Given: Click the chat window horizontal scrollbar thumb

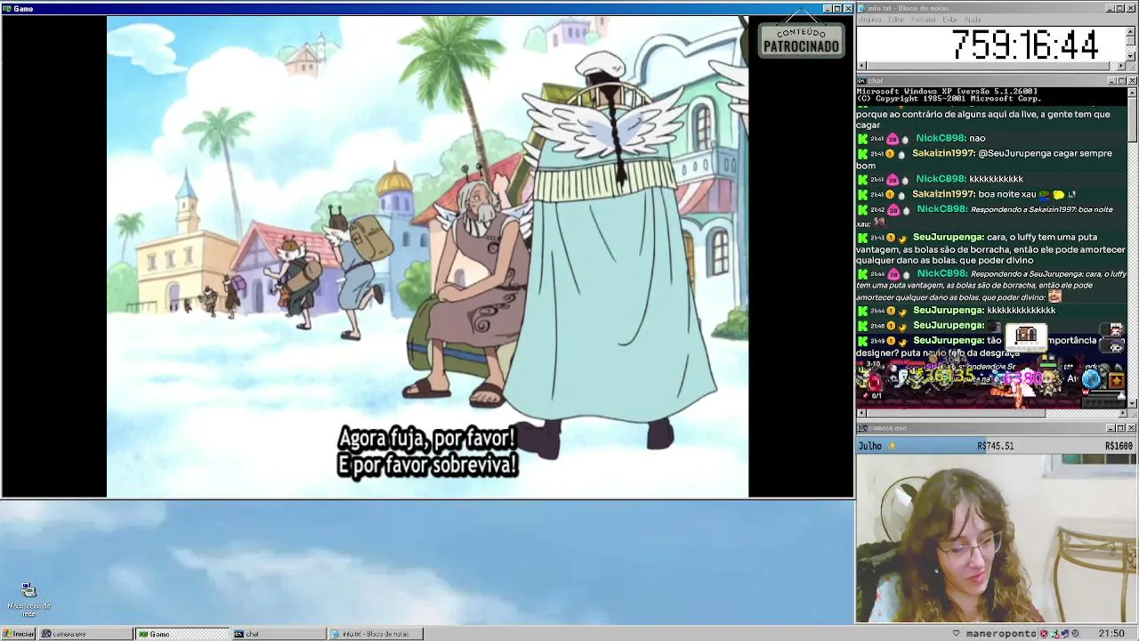Looking at the screenshot, I should pos(956,412).
